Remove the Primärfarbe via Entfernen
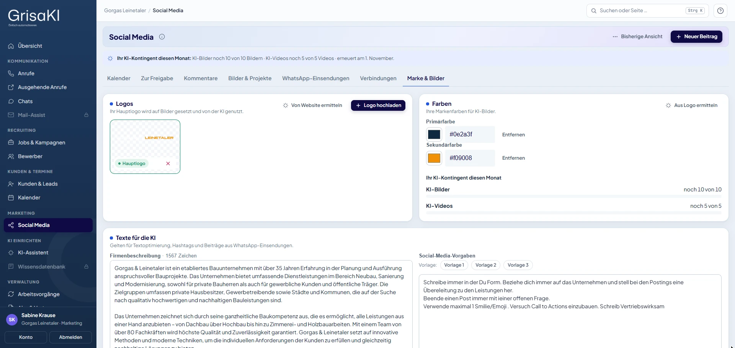 tap(513, 135)
